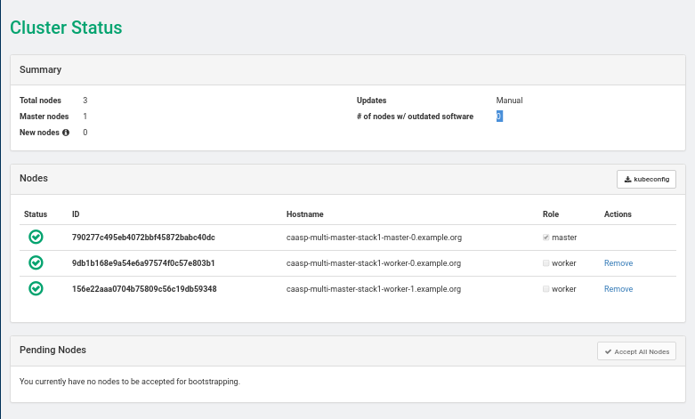Click the green status check for worker-1 node
695x419 pixels.
pos(36,289)
